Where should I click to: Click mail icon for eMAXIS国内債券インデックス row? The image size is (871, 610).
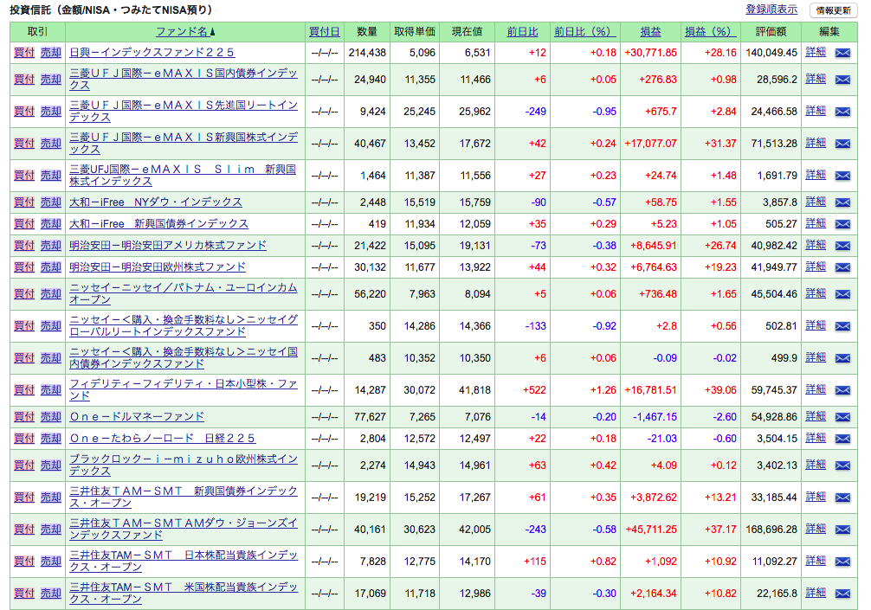tap(842, 80)
